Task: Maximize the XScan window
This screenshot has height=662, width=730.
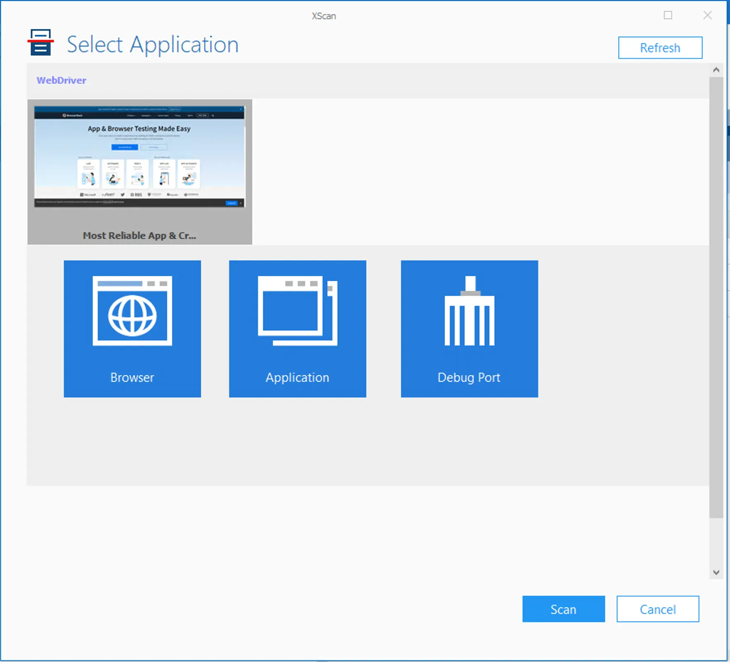Action: tap(668, 15)
